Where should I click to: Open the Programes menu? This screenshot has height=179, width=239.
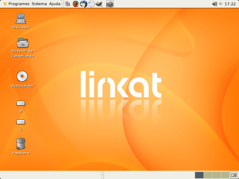(x=19, y=4)
